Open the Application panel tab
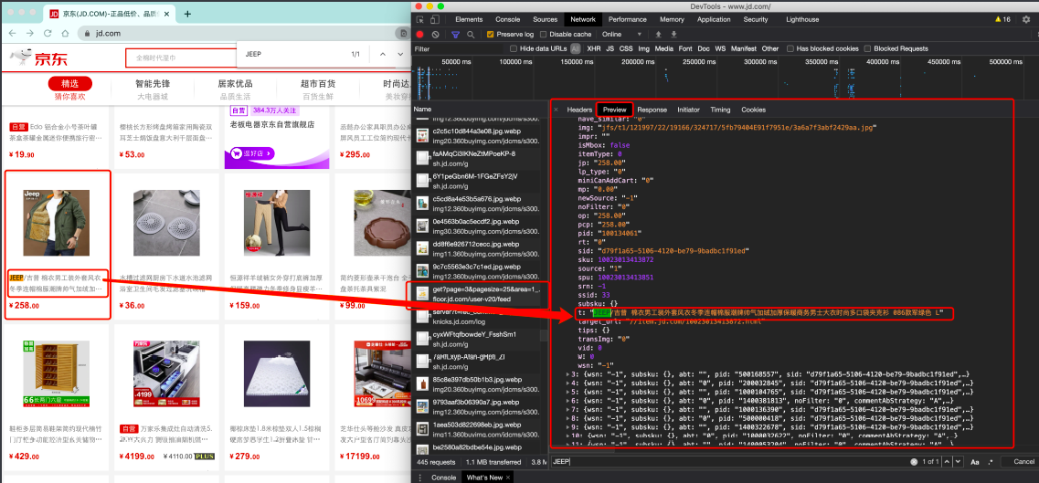Image resolution: width=1039 pixels, height=483 pixels. pyautogui.click(x=714, y=20)
